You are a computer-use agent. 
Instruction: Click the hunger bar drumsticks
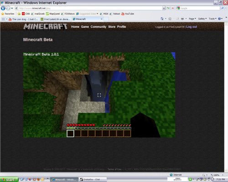point(117,125)
